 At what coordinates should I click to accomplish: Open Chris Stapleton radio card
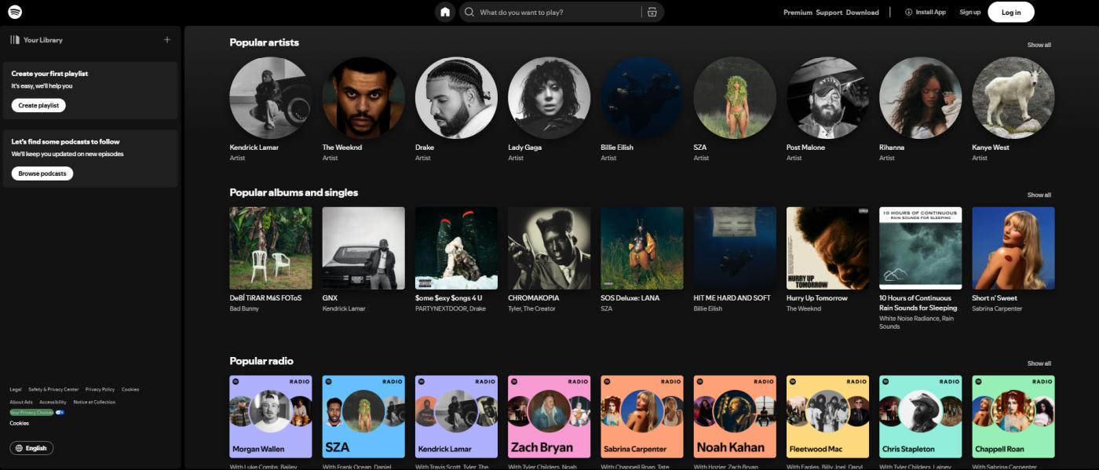tap(920, 417)
